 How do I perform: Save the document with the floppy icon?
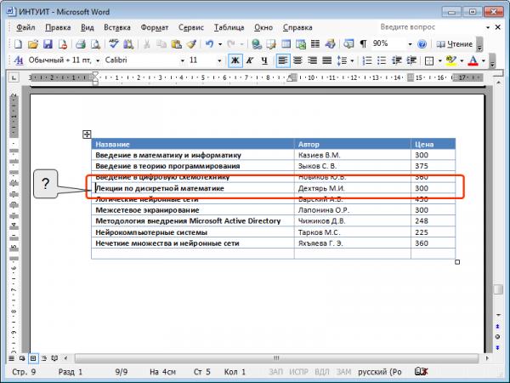pyautogui.click(x=48, y=44)
